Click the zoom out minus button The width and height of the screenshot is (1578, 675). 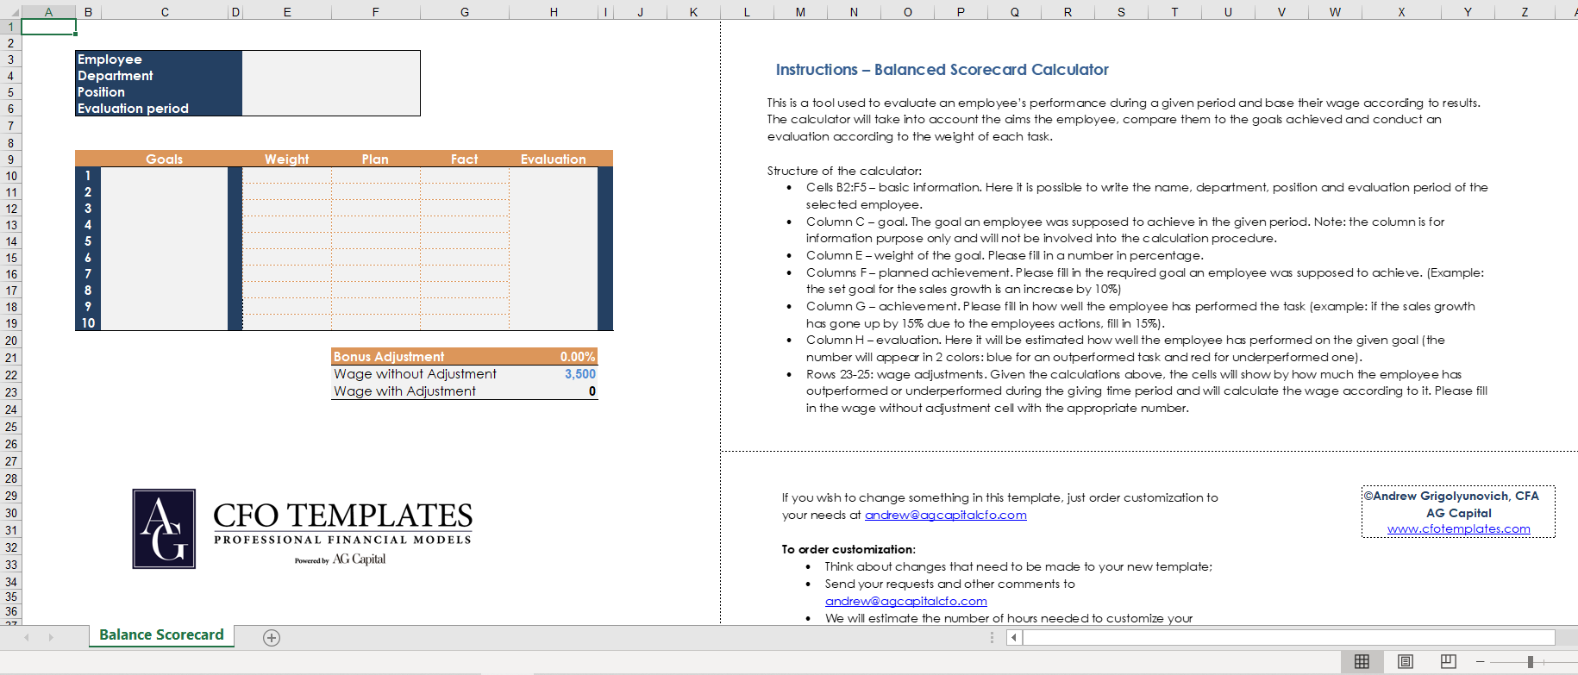click(x=1481, y=661)
